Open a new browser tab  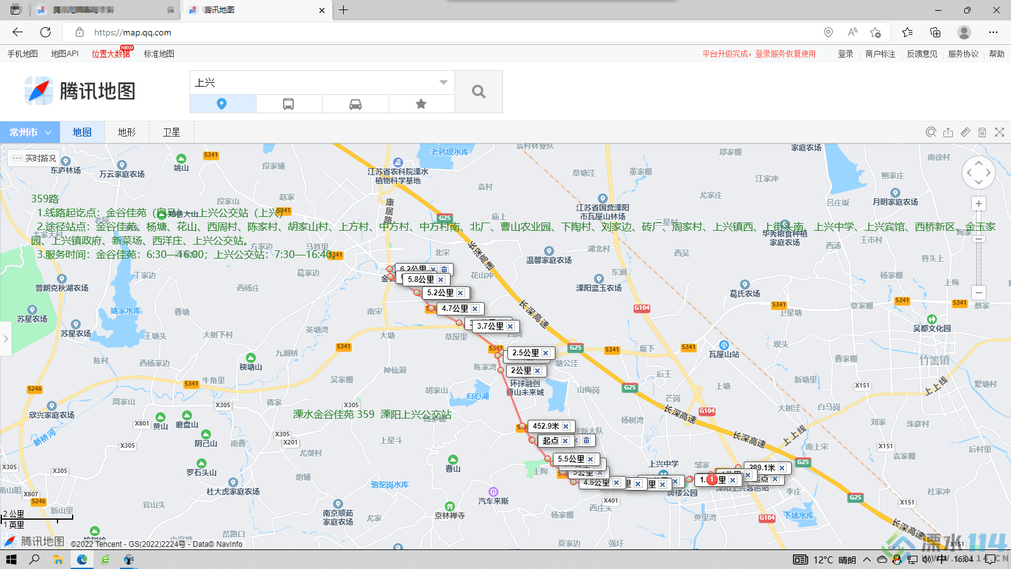tap(343, 10)
